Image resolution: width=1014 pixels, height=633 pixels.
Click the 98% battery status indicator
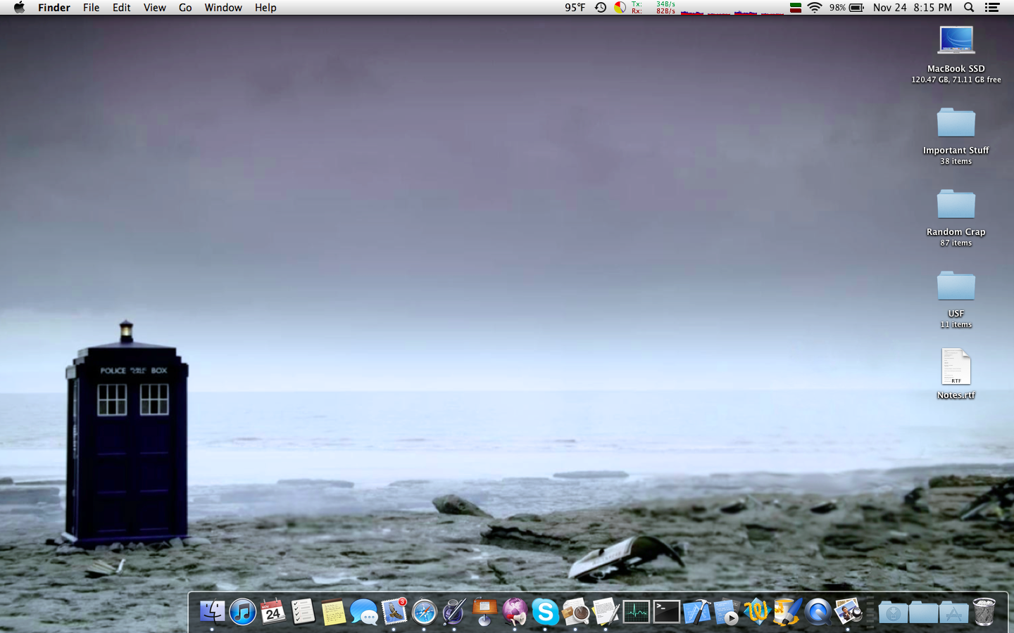846,7
